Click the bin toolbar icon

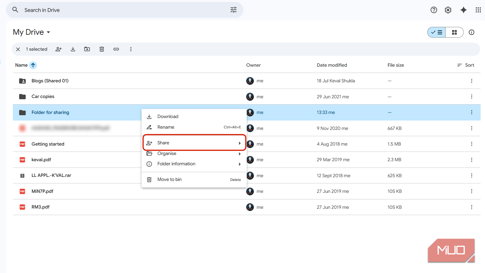point(102,49)
